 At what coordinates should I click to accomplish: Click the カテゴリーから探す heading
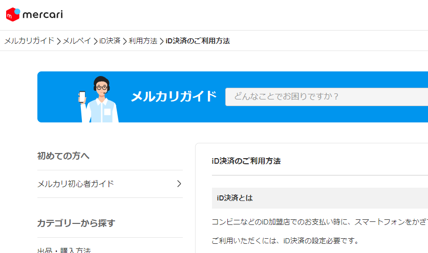click(x=76, y=223)
